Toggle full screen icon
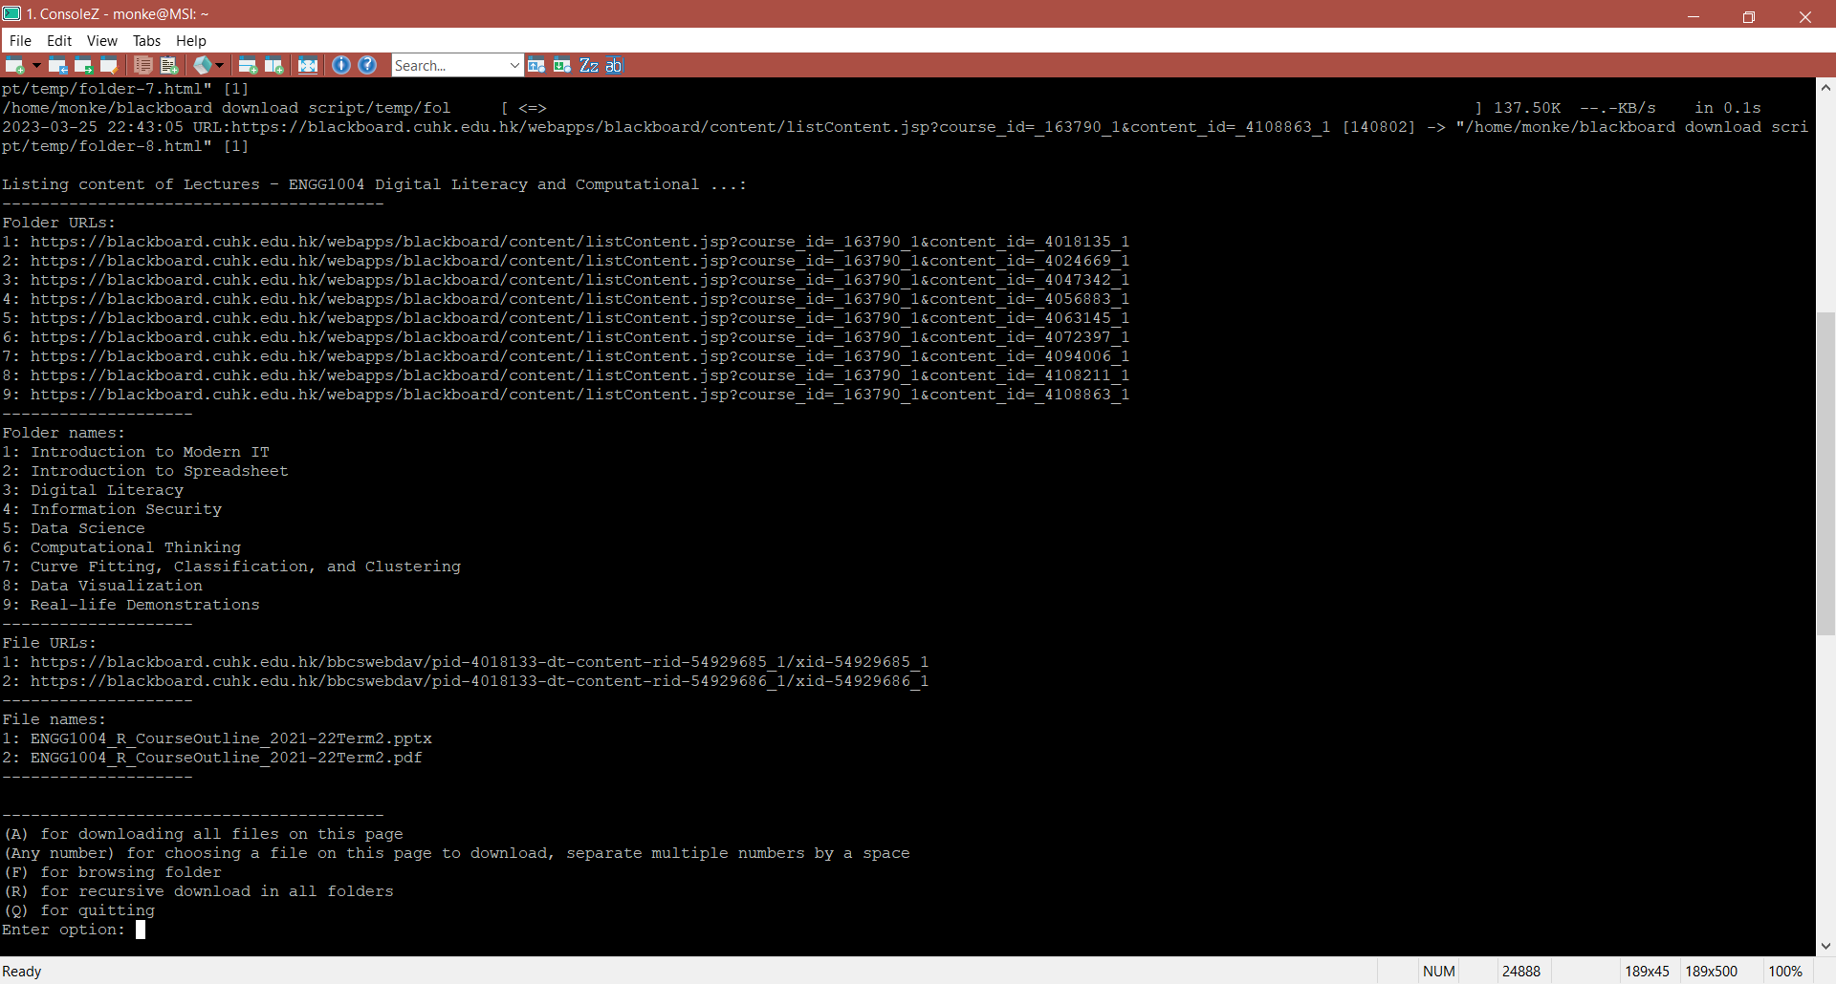This screenshot has height=984, width=1836. [x=308, y=65]
